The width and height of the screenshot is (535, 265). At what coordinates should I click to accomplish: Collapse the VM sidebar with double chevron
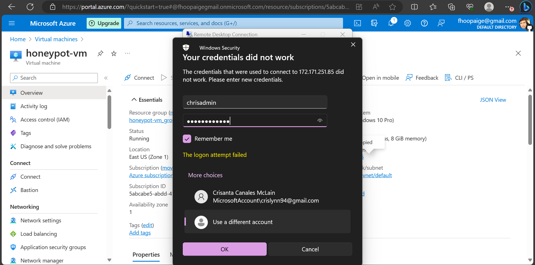[x=106, y=78]
